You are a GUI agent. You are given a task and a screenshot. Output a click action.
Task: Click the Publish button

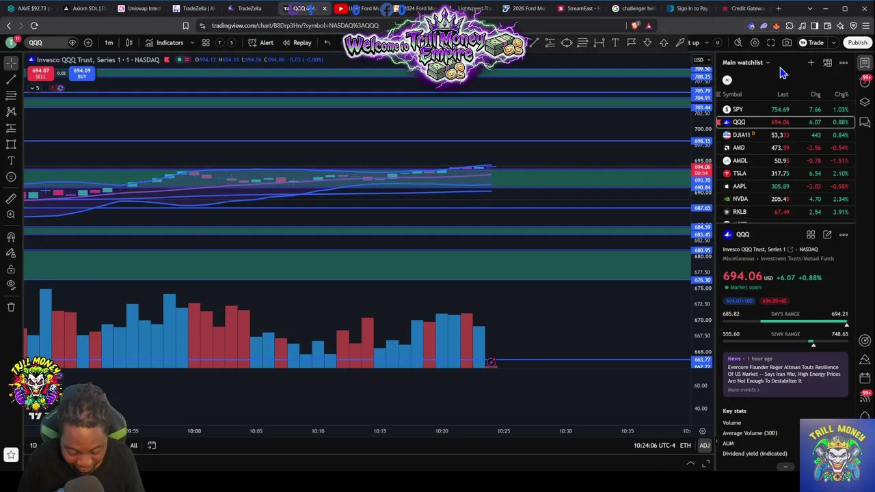(x=857, y=42)
